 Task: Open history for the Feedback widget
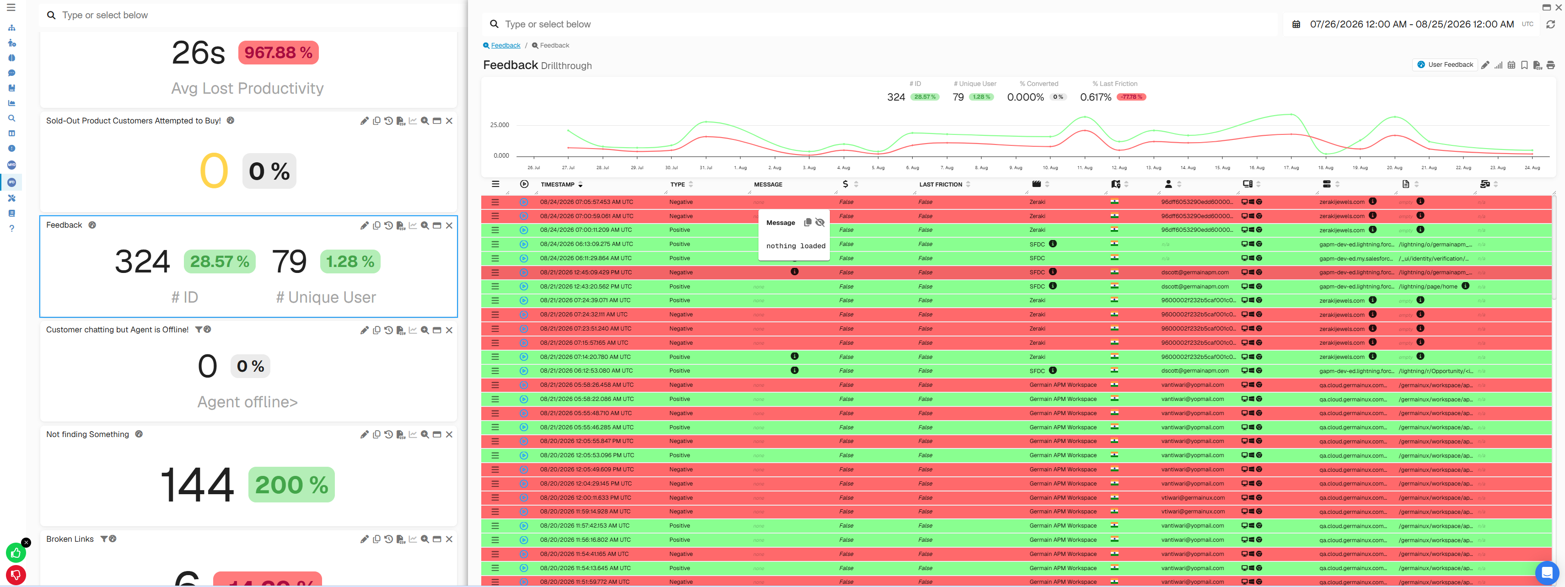tap(389, 226)
